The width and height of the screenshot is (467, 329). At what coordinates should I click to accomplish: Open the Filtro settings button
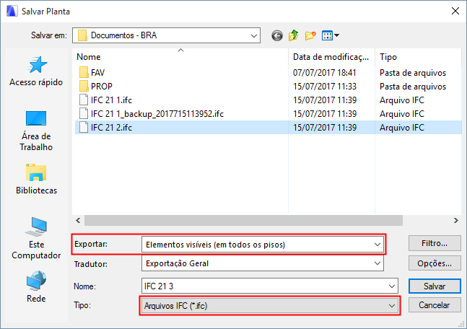[434, 243]
